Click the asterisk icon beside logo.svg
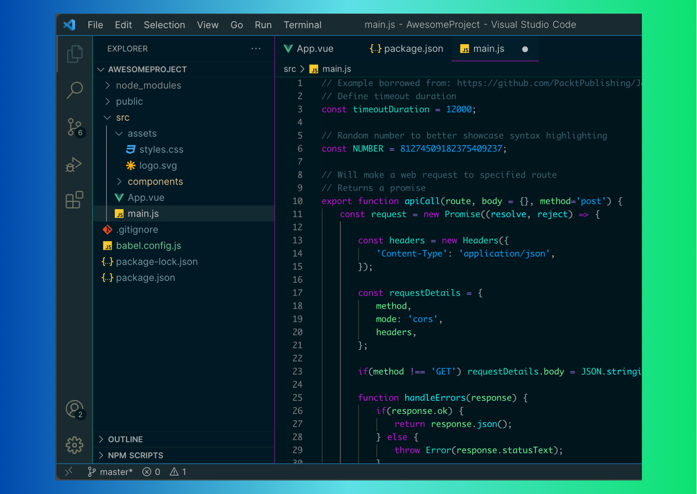Viewport: 697px width, 494px height. pos(131,165)
